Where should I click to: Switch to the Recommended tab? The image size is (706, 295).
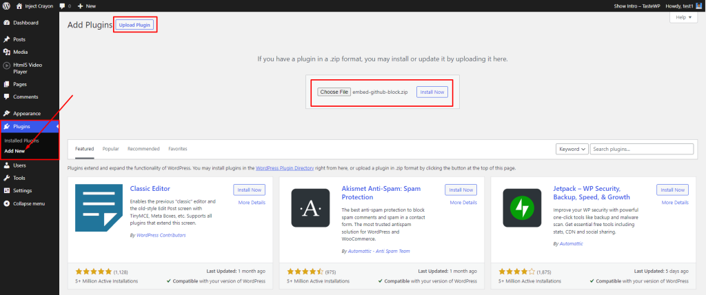pyautogui.click(x=143, y=149)
